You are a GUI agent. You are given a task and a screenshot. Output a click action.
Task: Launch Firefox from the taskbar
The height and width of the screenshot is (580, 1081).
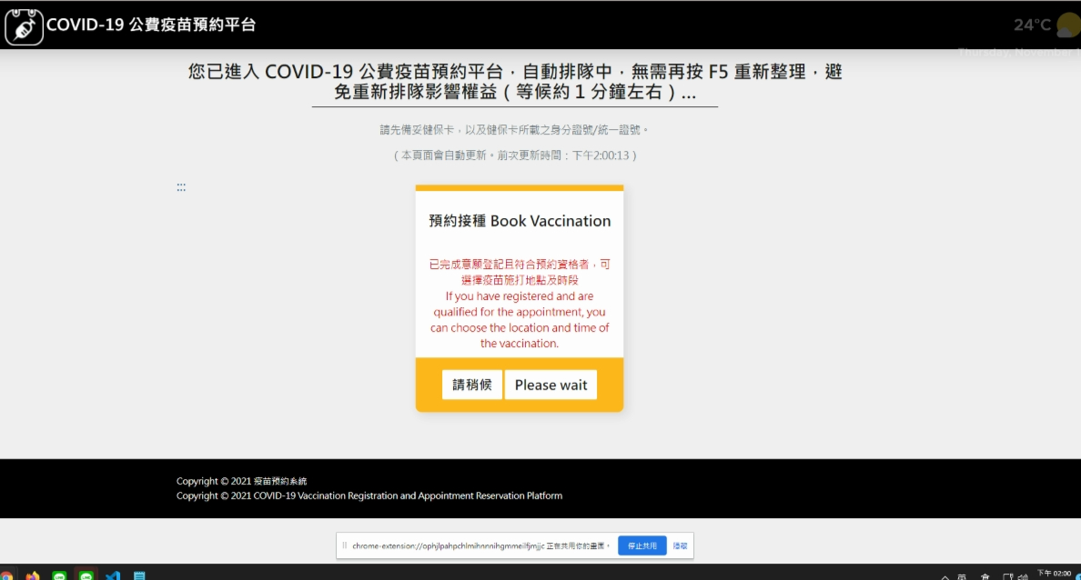(32, 574)
